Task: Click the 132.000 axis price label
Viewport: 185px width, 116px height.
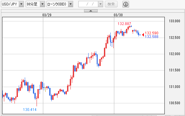Action: pos(174,54)
